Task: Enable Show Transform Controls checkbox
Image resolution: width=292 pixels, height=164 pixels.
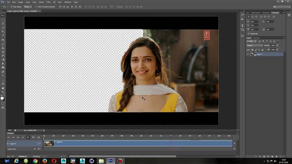Action: point(36,7)
